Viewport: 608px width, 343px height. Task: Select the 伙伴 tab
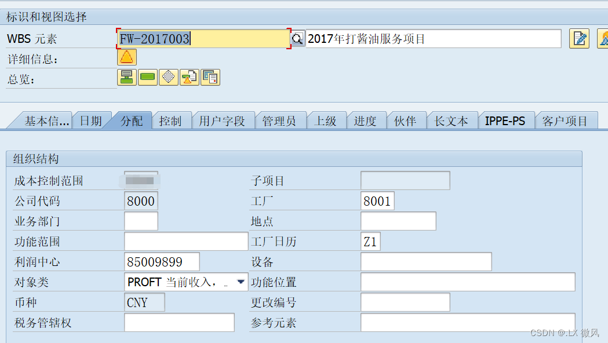pos(407,120)
